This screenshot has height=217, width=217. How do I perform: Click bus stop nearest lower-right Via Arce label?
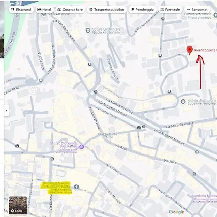[x=194, y=174]
